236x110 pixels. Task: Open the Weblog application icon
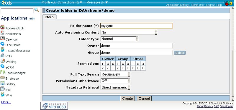tap(2, 61)
